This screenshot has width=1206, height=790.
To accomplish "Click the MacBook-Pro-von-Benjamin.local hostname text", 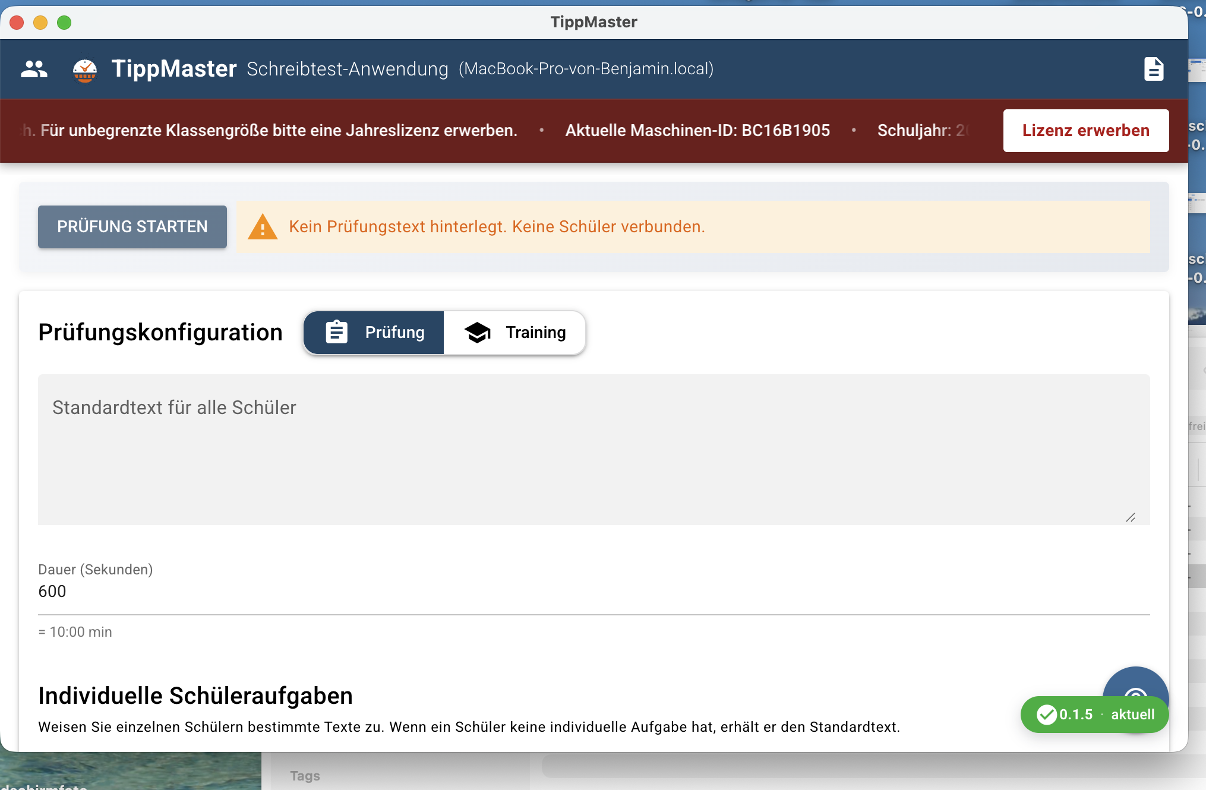I will pos(586,69).
